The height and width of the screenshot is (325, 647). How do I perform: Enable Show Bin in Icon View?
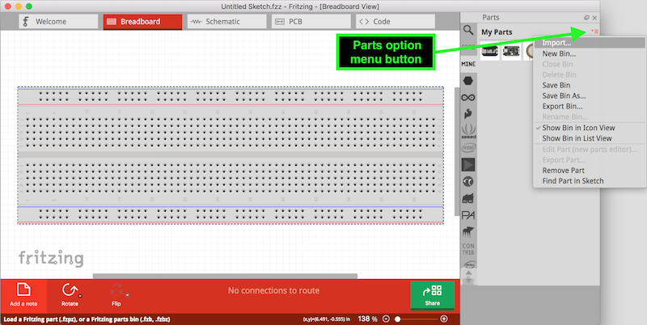click(590, 128)
